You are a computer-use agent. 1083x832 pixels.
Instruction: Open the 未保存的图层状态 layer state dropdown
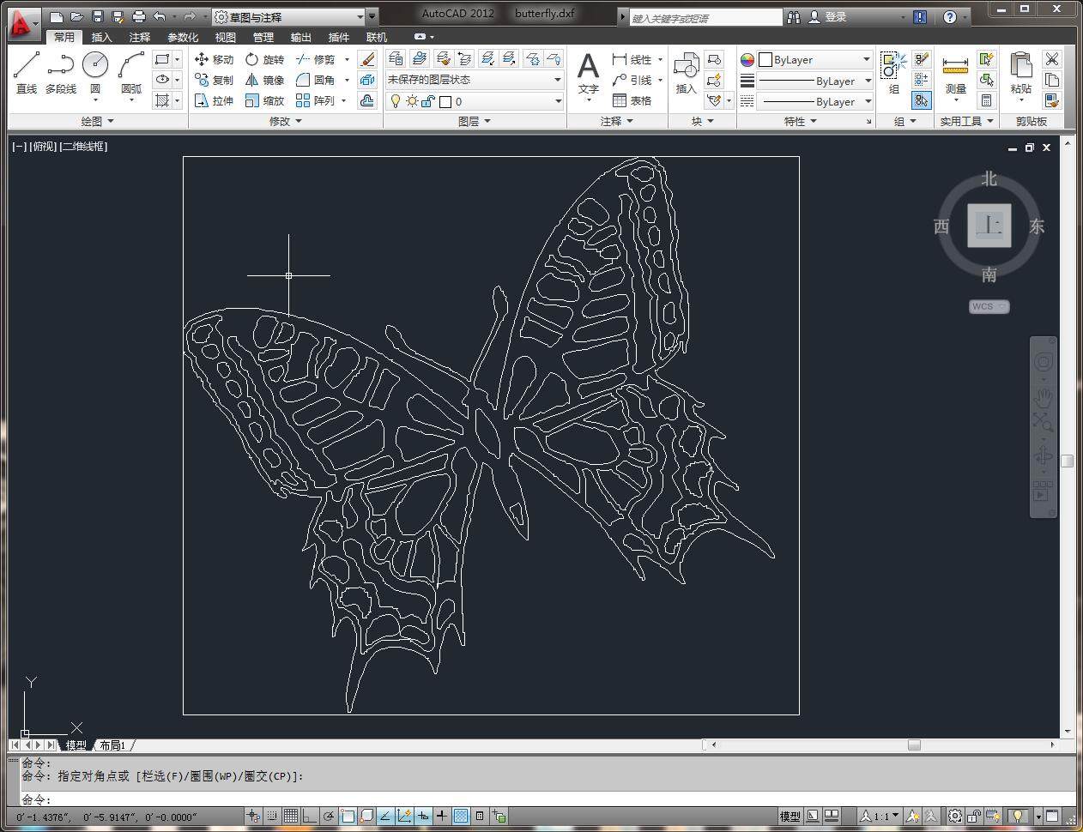coord(474,80)
